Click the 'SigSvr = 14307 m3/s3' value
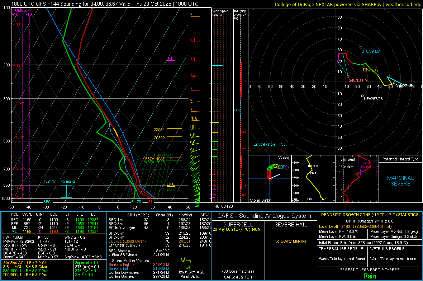Screen dimensions: 423x281 pyautogui.click(x=83, y=257)
